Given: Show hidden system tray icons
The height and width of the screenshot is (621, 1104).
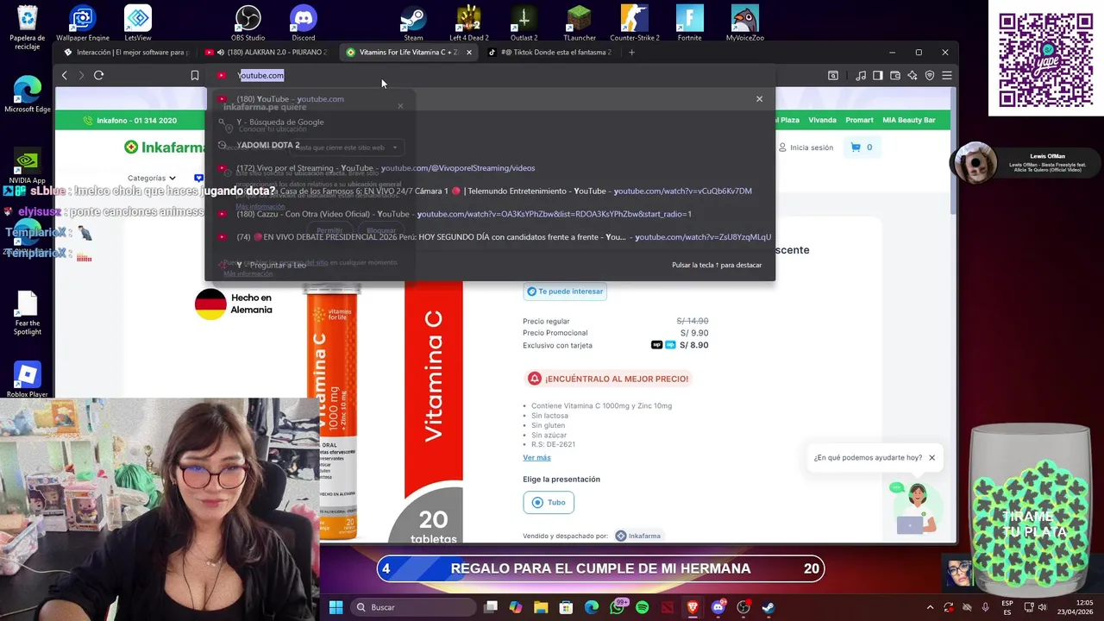Looking at the screenshot, I should [930, 607].
